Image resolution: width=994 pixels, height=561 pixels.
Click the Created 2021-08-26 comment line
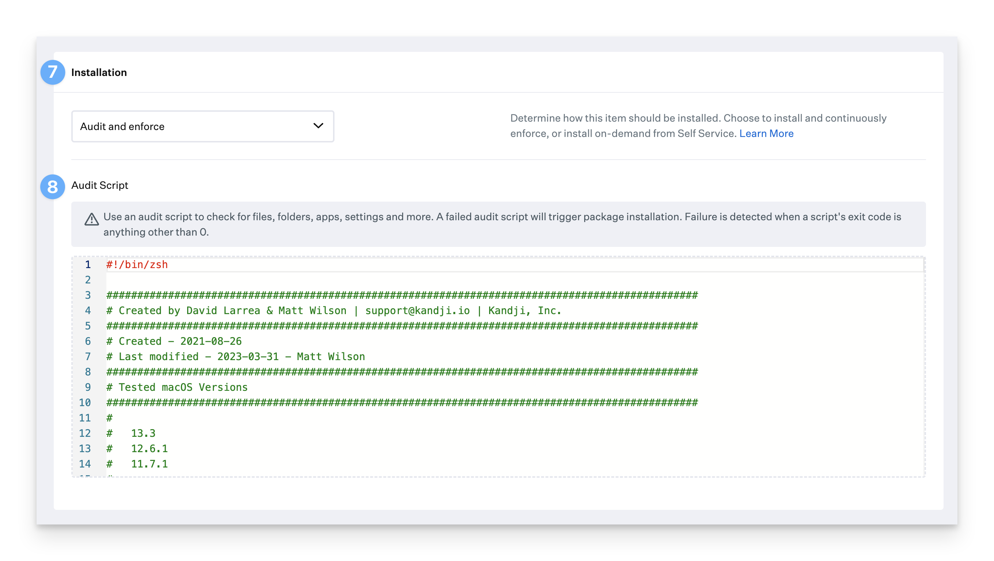point(174,341)
